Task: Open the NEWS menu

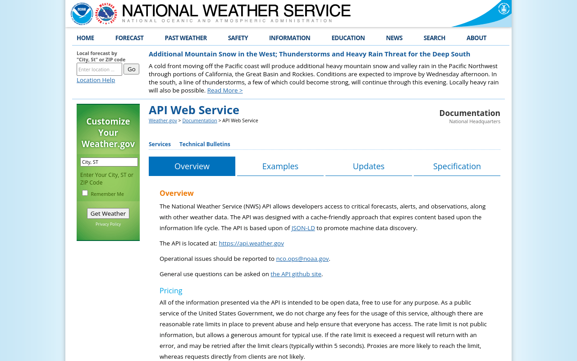Action: coord(394,38)
